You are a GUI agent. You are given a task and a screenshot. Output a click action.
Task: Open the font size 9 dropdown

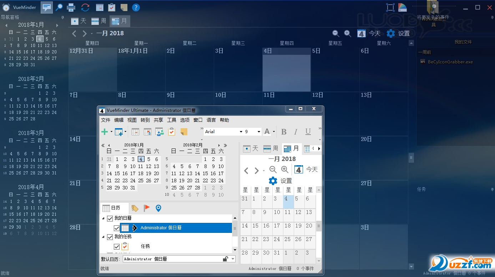tap(259, 132)
